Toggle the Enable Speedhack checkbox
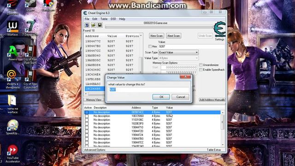The height and width of the screenshot is (166, 295). click(x=201, y=70)
